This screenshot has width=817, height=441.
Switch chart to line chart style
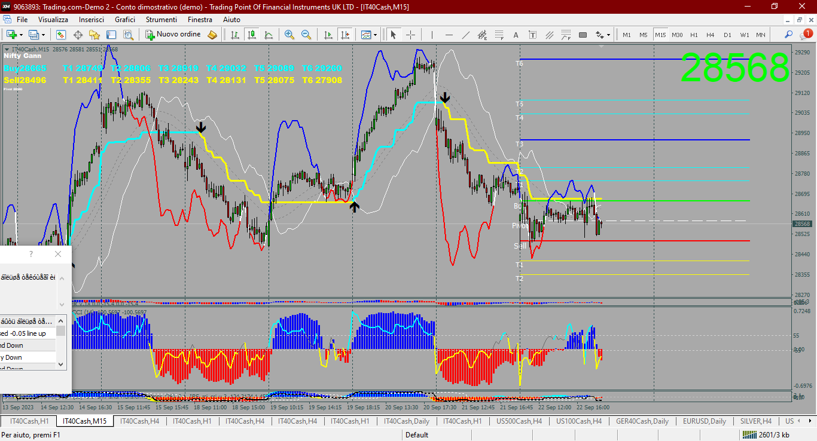click(x=269, y=35)
